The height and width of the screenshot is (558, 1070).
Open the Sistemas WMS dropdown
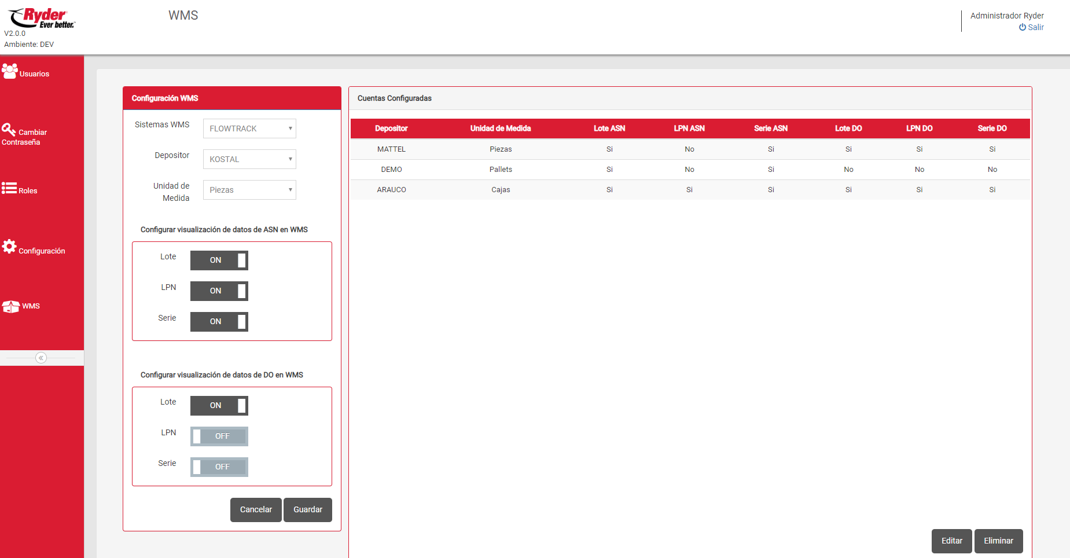pyautogui.click(x=249, y=129)
